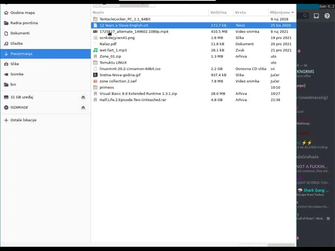Click the home icon beside Osobna mapa

coord(6,13)
